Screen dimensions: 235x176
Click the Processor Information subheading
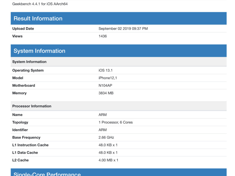pos(118,106)
